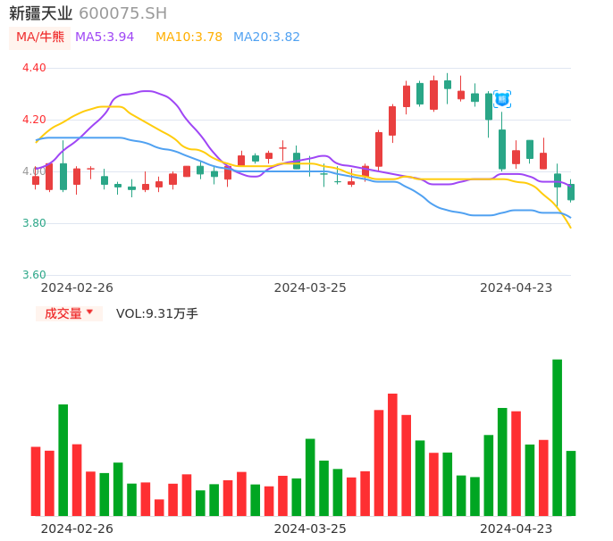
Task: Click the 新疆天业 stock name
Action: click(40, 13)
